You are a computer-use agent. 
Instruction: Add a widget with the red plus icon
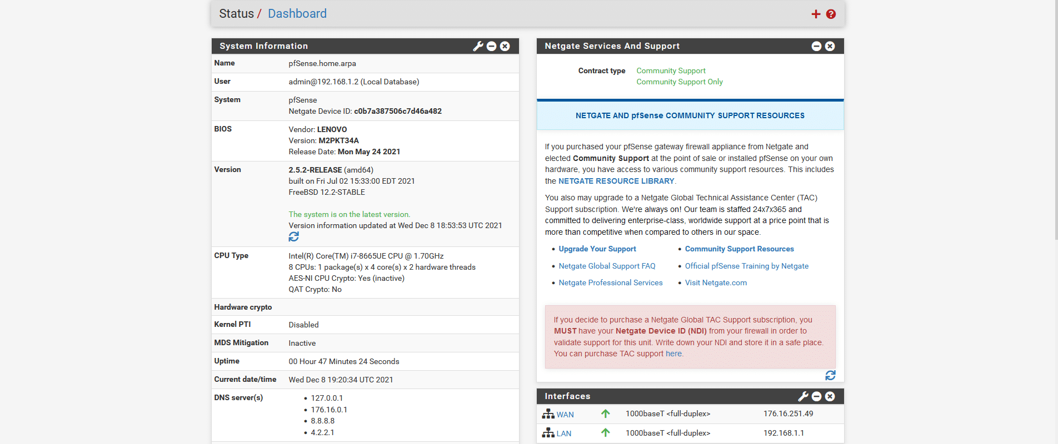[x=816, y=14]
